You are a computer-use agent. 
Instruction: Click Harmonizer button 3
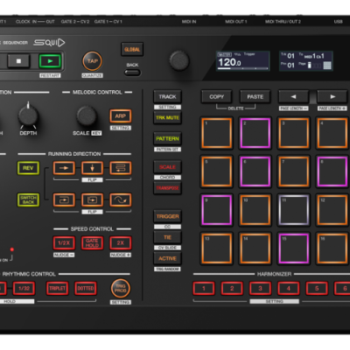(260, 289)
